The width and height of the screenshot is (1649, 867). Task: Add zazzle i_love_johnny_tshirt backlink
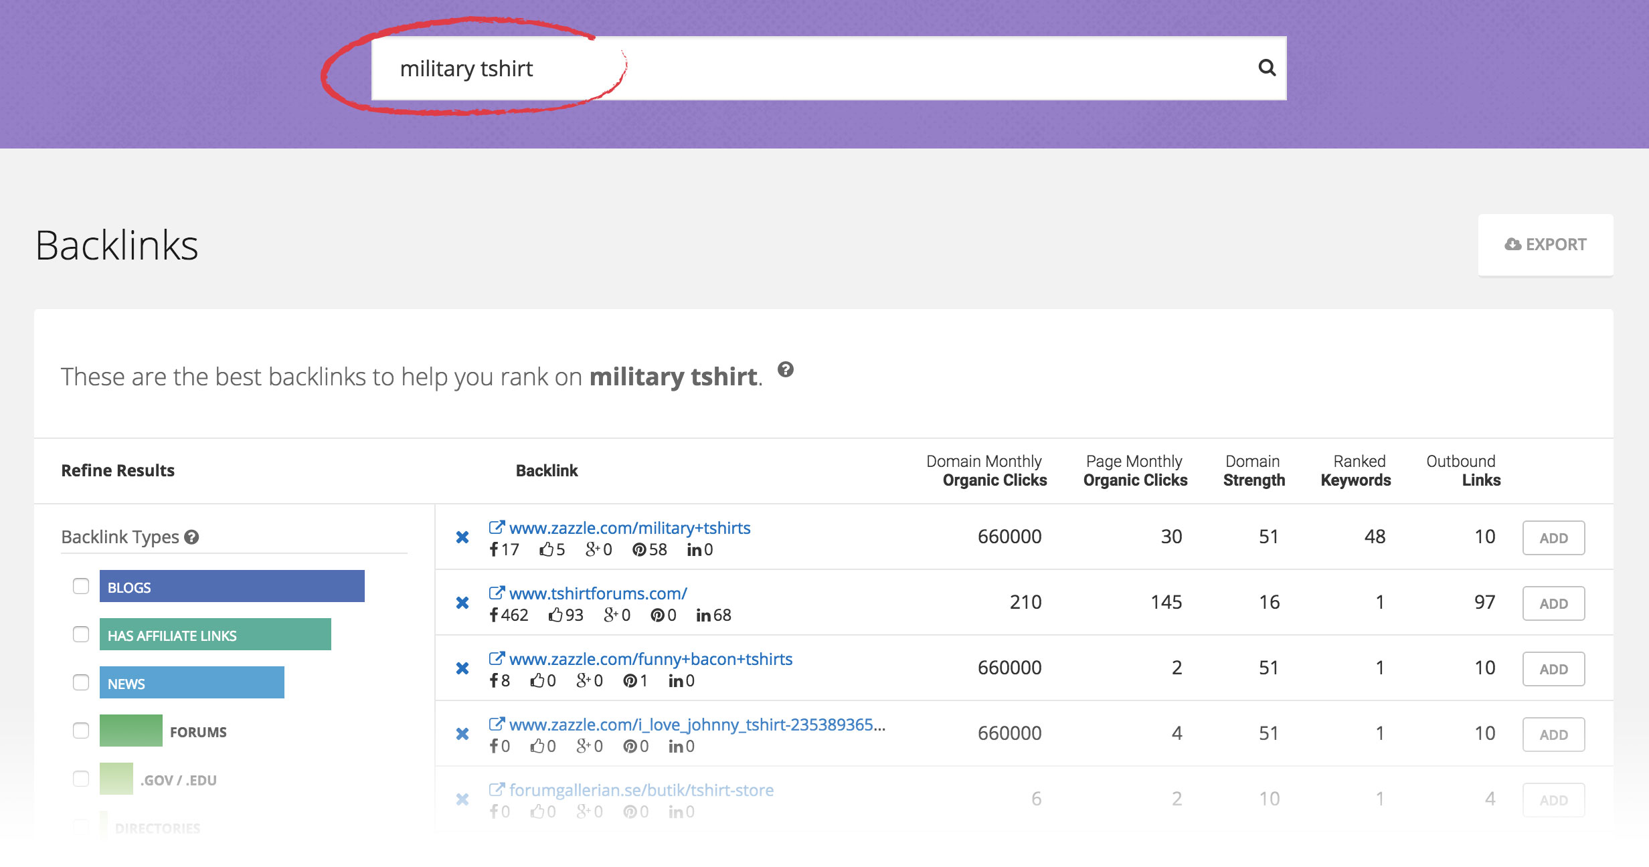(1553, 735)
